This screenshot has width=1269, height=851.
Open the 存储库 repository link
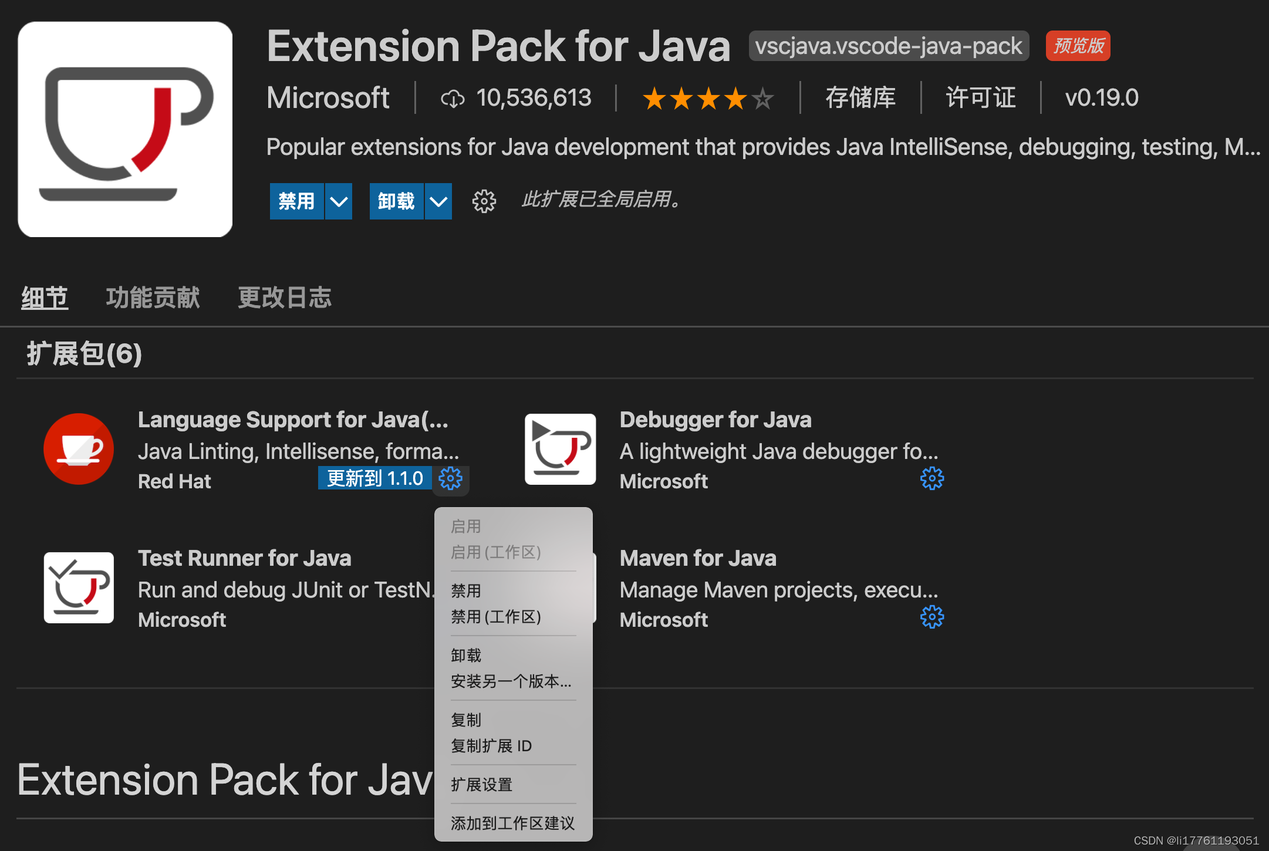[x=860, y=97]
